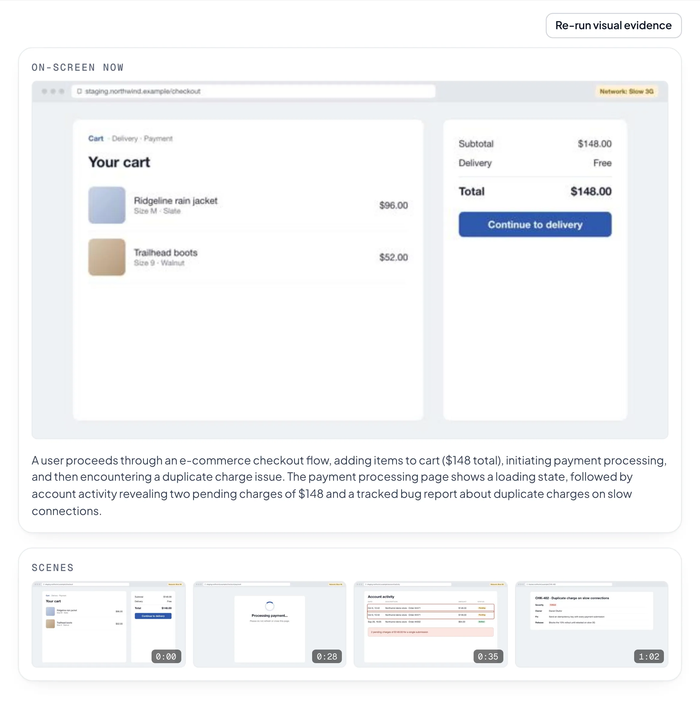Image resolution: width=700 pixels, height=717 pixels.
Task: Click the Trailhead boots item name
Action: coord(165,253)
